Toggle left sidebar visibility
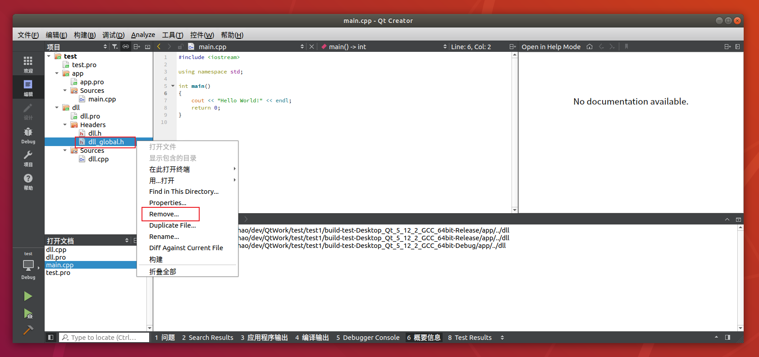The width and height of the screenshot is (759, 357). coord(50,337)
